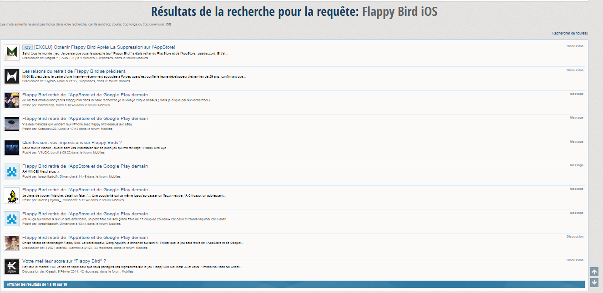
Task: Open the 'Flappy Bird retiré' title posted at 14:45
Action: [x=86, y=166]
